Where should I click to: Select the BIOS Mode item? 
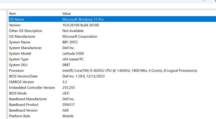tap(18, 93)
